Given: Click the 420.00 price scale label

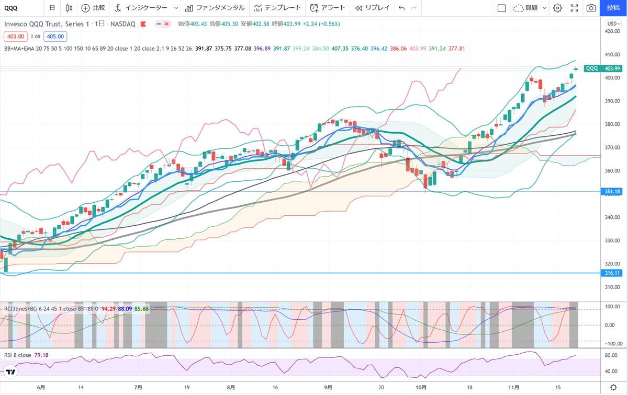Looking at the screenshot, I should point(612,31).
